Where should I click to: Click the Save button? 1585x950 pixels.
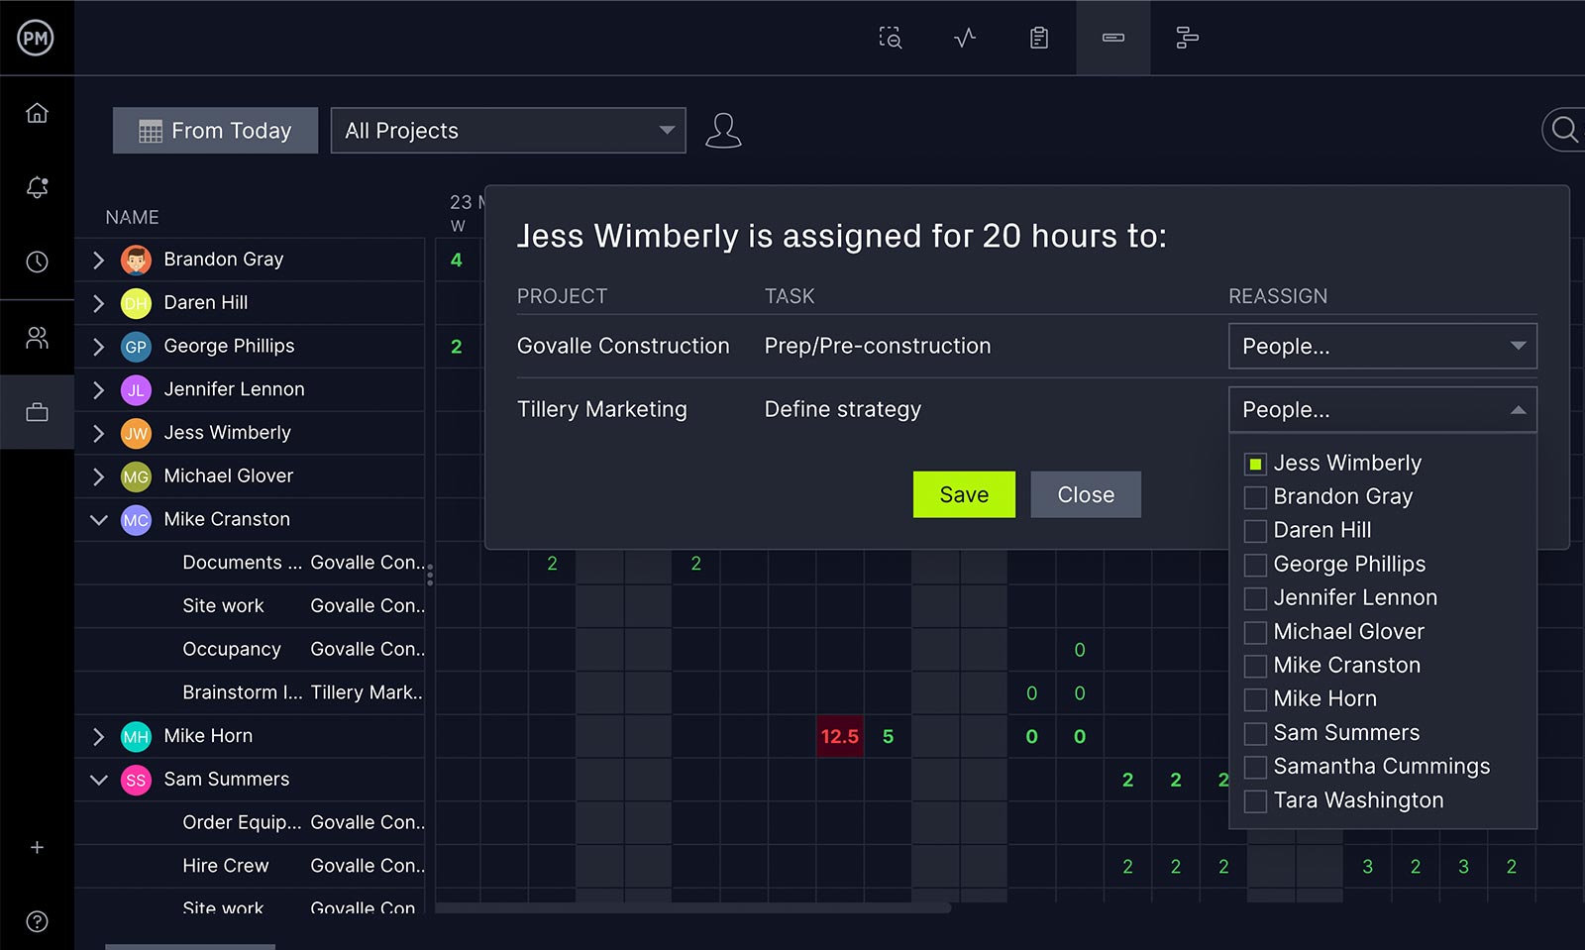coord(964,494)
